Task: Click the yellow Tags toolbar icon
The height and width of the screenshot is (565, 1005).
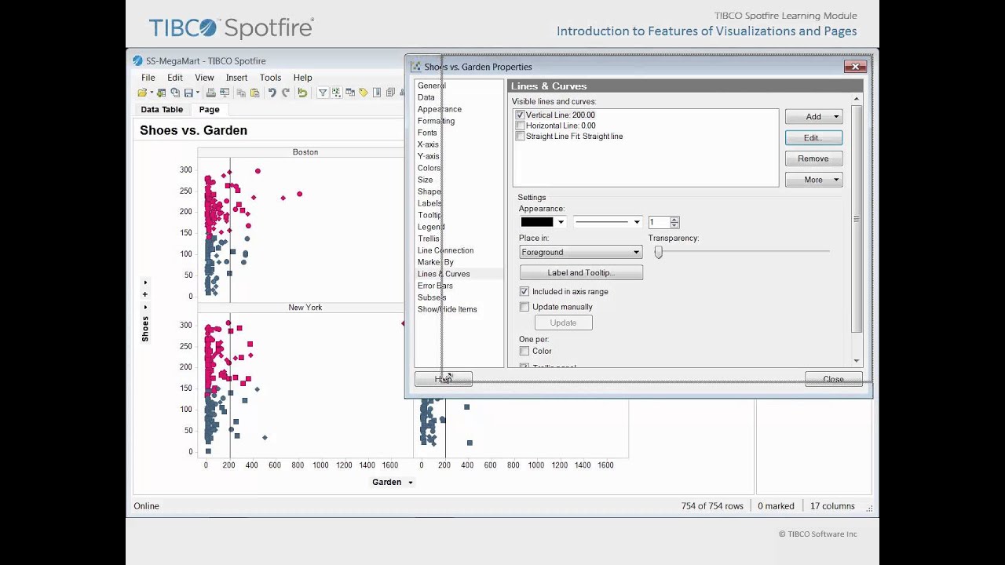Action: [364, 93]
